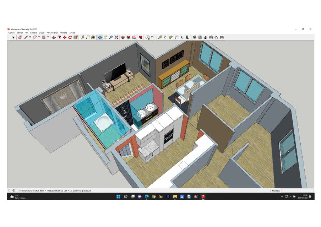Choose the Move tool with red arrows
This screenshot has width=321, height=227.
tap(65, 37)
